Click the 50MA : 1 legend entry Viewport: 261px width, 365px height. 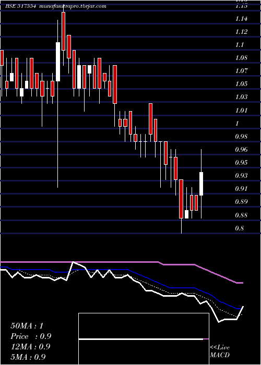point(27,326)
